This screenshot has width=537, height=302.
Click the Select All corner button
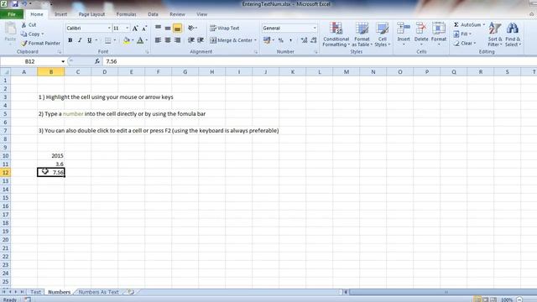(5, 72)
